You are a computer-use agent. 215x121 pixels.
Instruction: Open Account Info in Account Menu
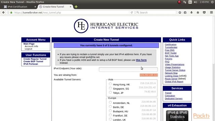[x=31, y=46]
